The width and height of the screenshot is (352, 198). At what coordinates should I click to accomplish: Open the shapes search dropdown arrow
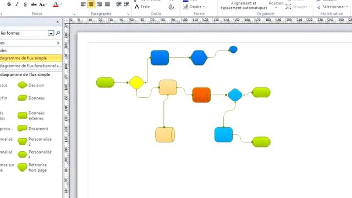click(51, 34)
